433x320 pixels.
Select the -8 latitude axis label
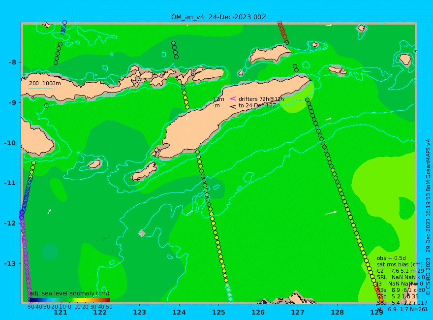coord(13,62)
